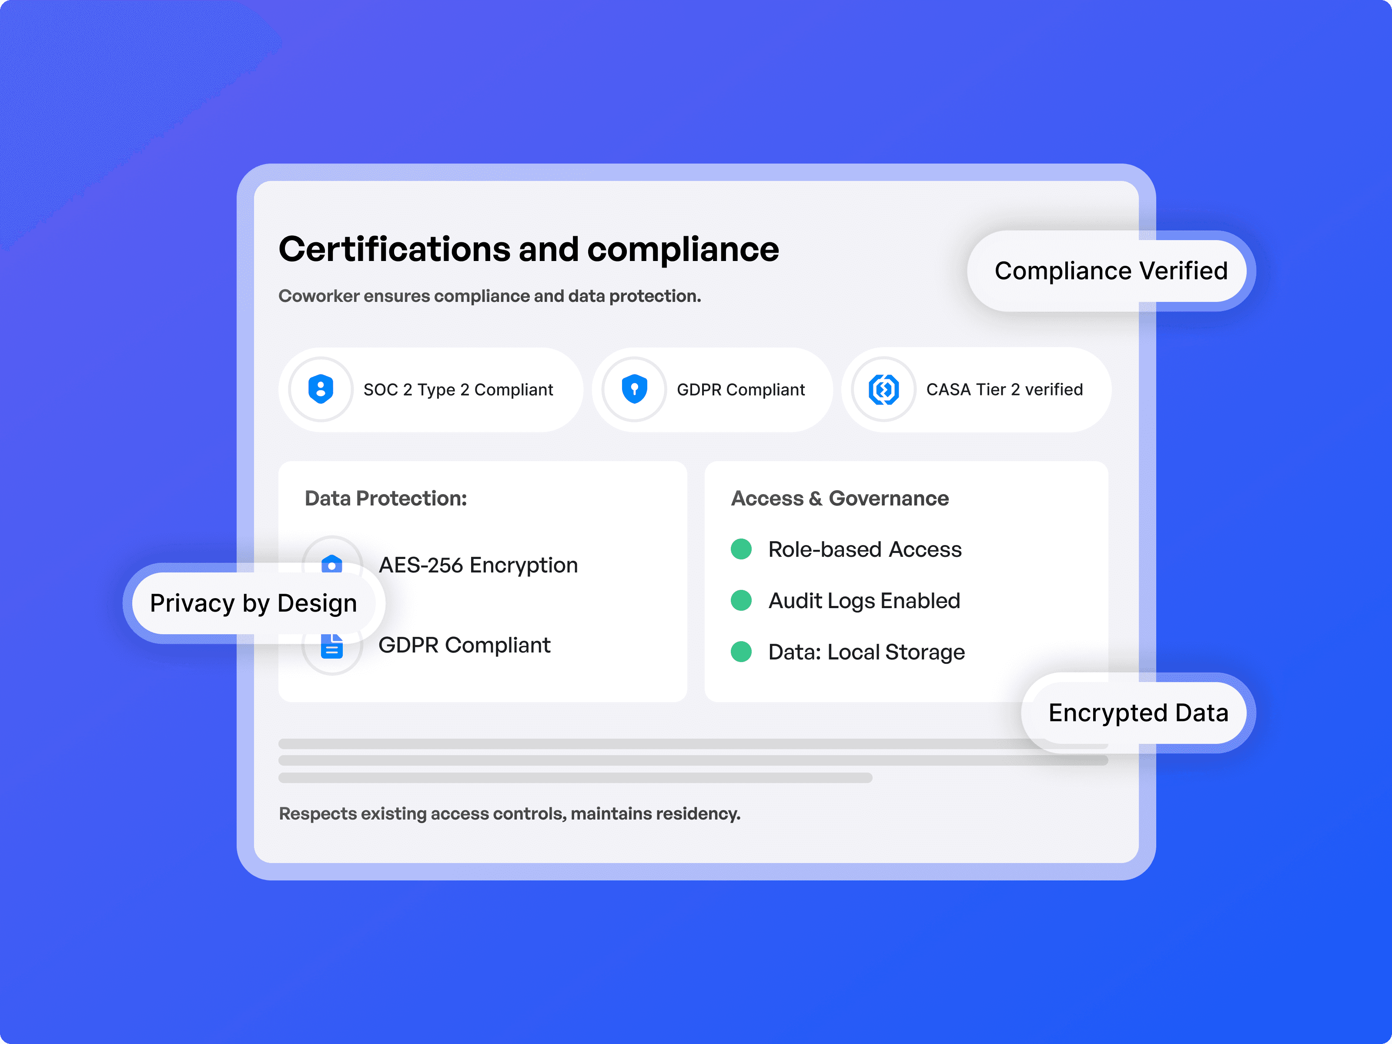Click the Role-based Access item text
Image resolution: width=1392 pixels, height=1044 pixels.
865,549
